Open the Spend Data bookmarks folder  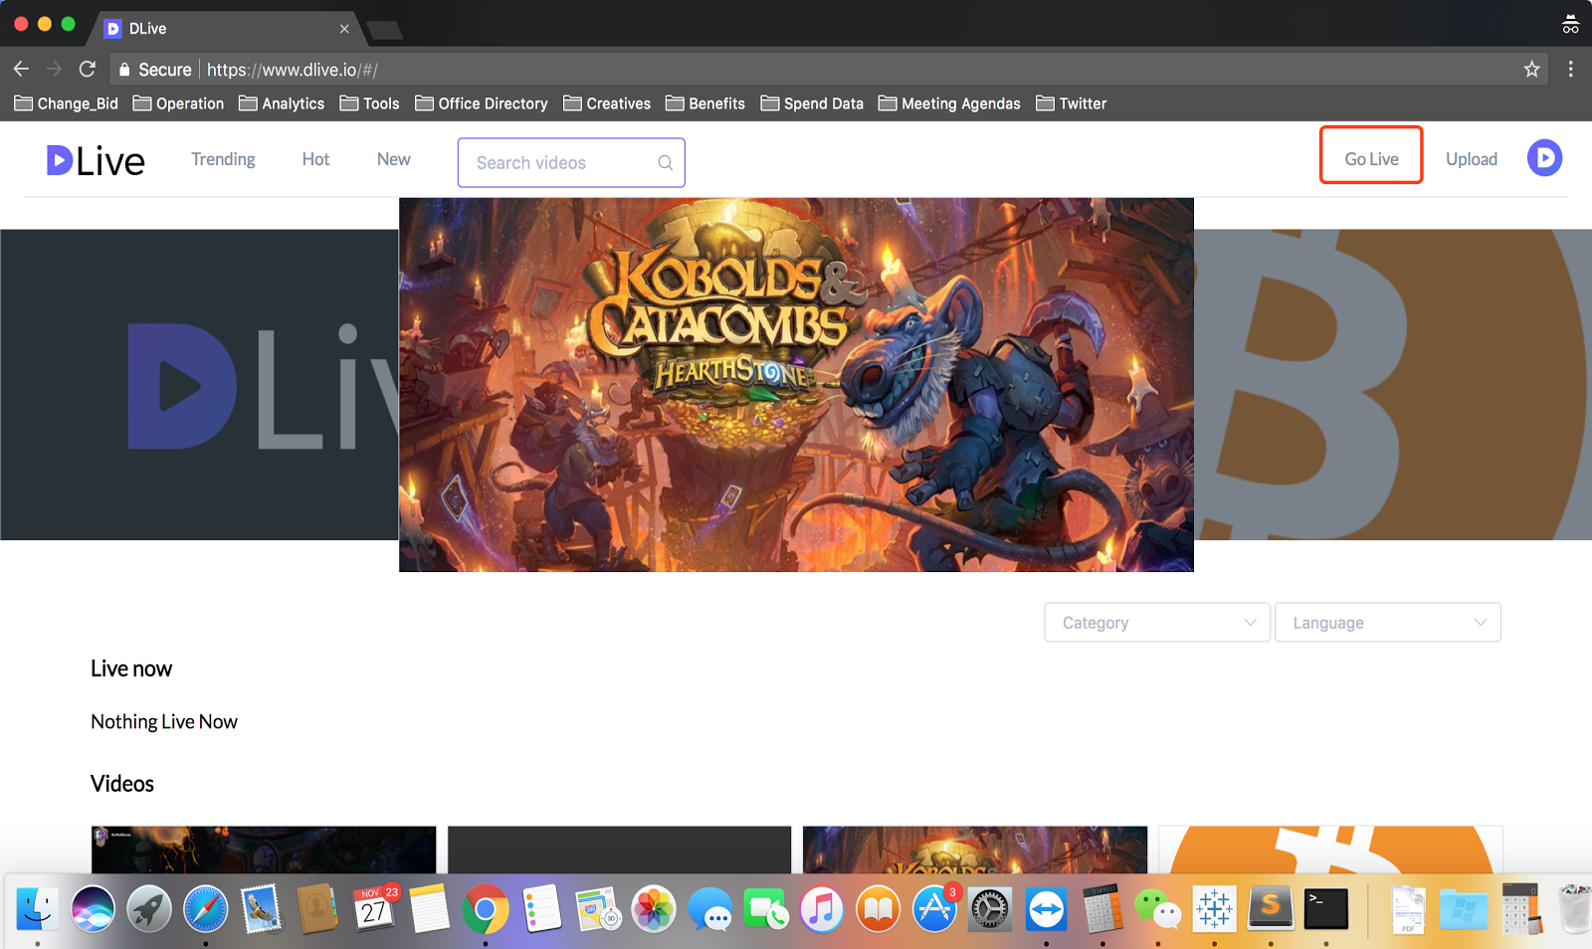click(812, 103)
